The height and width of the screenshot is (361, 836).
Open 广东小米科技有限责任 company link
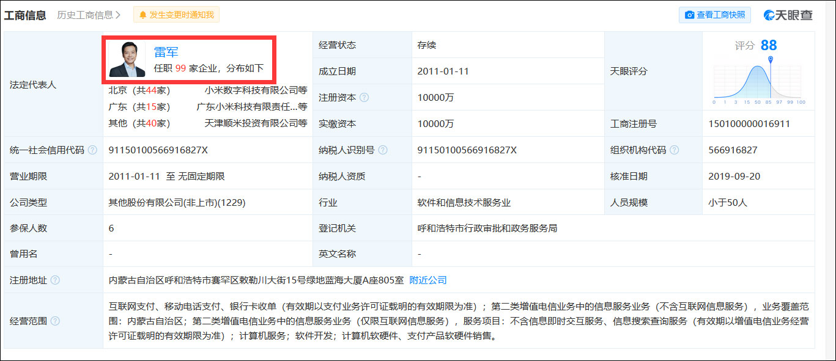point(251,106)
